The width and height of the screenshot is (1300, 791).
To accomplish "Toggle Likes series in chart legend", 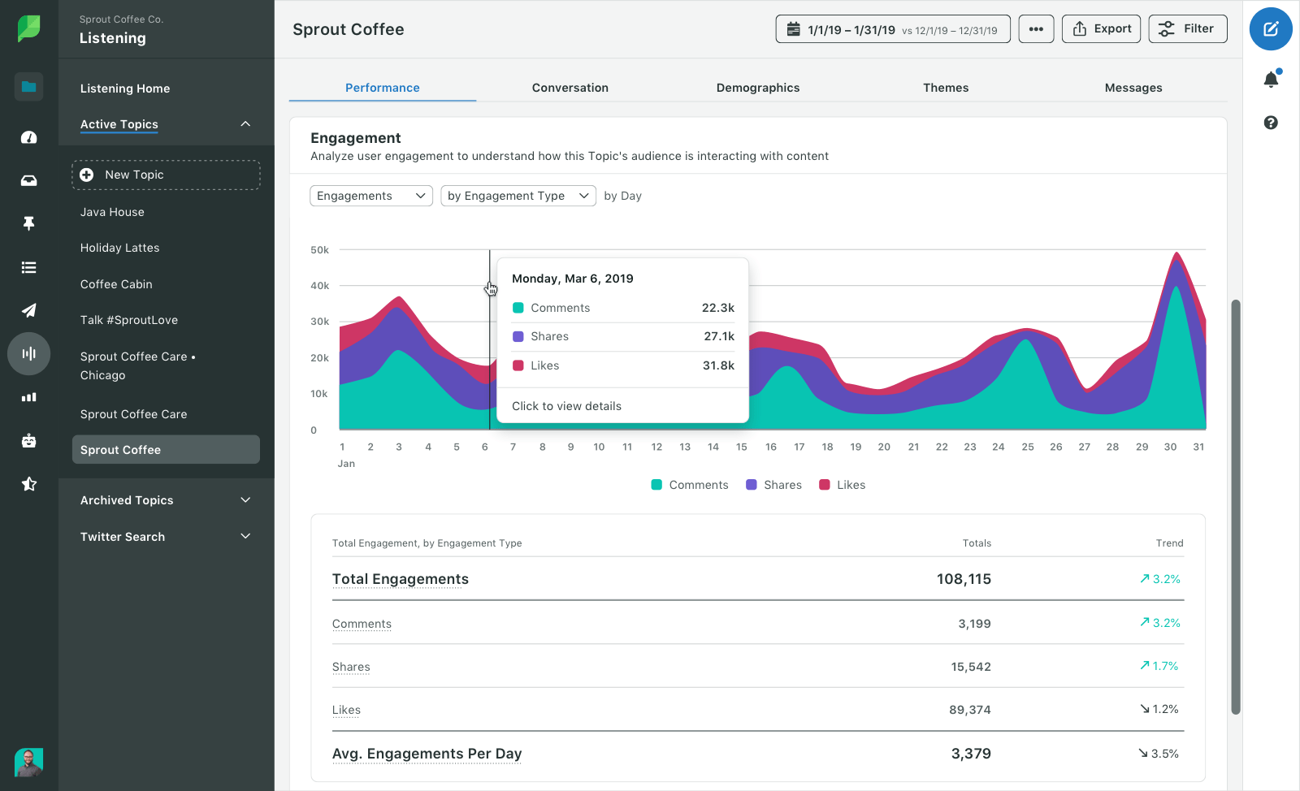I will coord(842,485).
